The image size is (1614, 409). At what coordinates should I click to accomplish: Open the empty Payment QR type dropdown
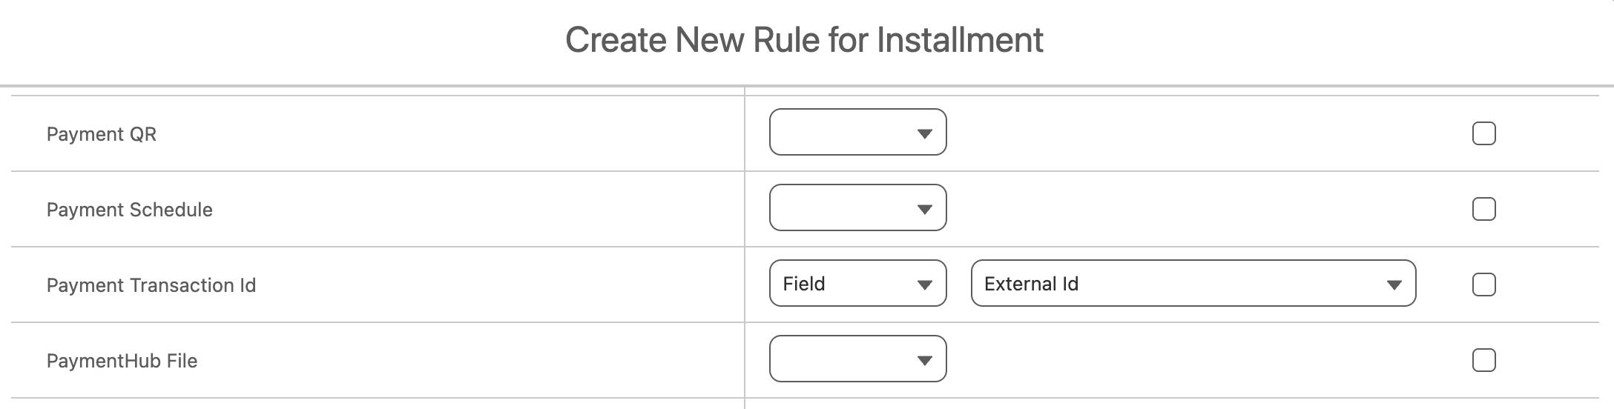pos(846,133)
